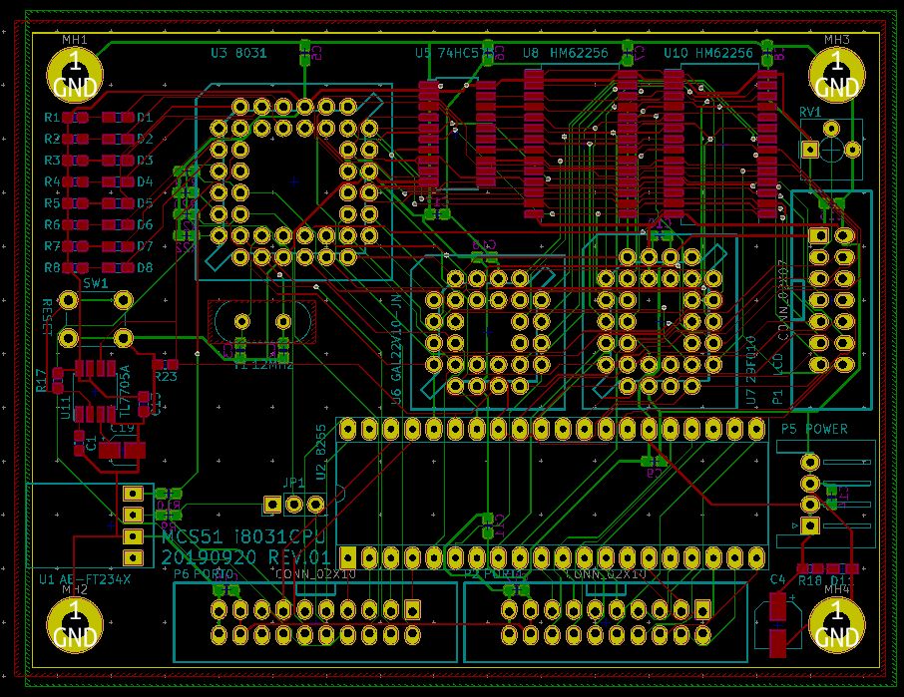Click the 'P5 POWER' connector label

pyautogui.click(x=814, y=429)
